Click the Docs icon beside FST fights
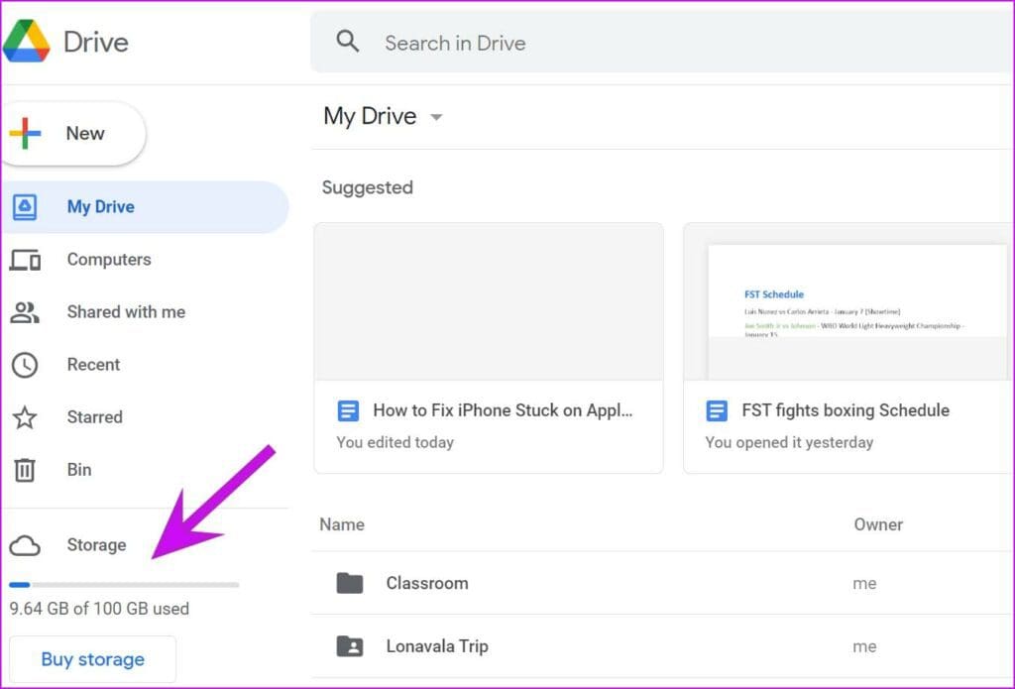 717,410
